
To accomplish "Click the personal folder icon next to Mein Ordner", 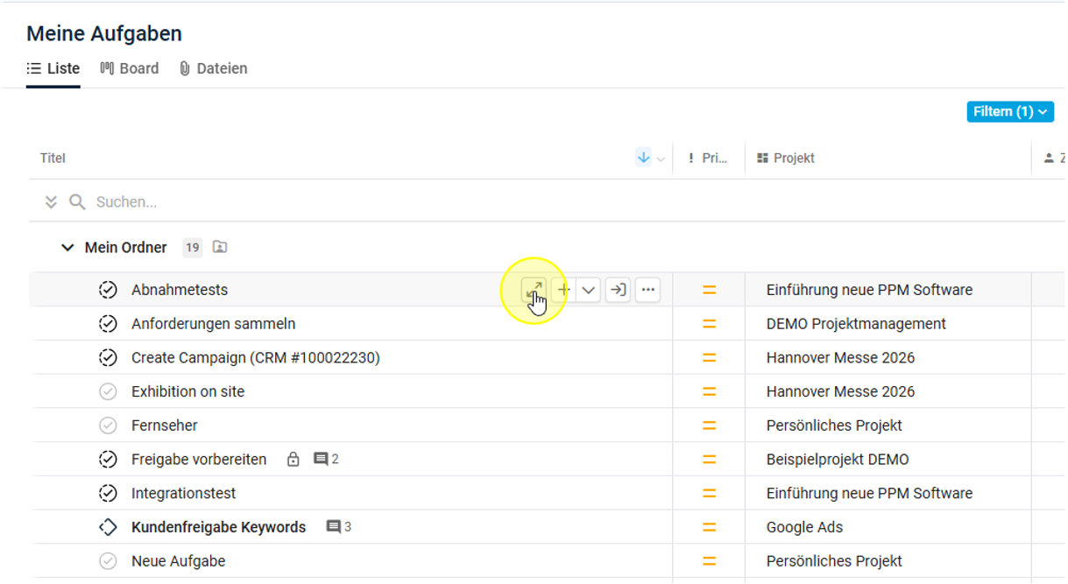I will point(220,248).
